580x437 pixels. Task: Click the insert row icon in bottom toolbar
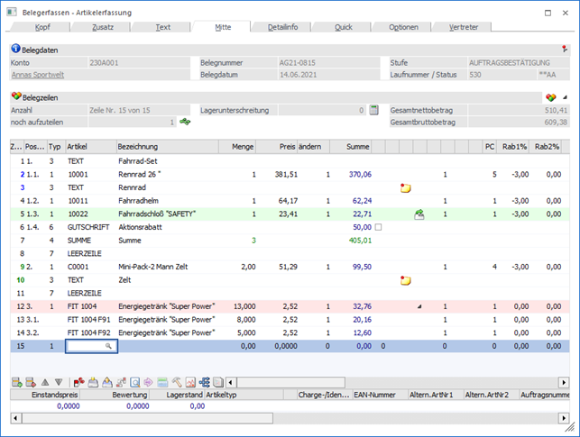pos(17,382)
